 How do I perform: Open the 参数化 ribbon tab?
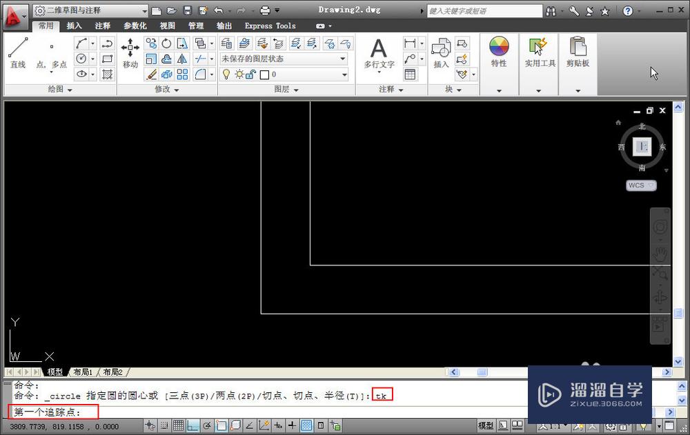tap(135, 26)
